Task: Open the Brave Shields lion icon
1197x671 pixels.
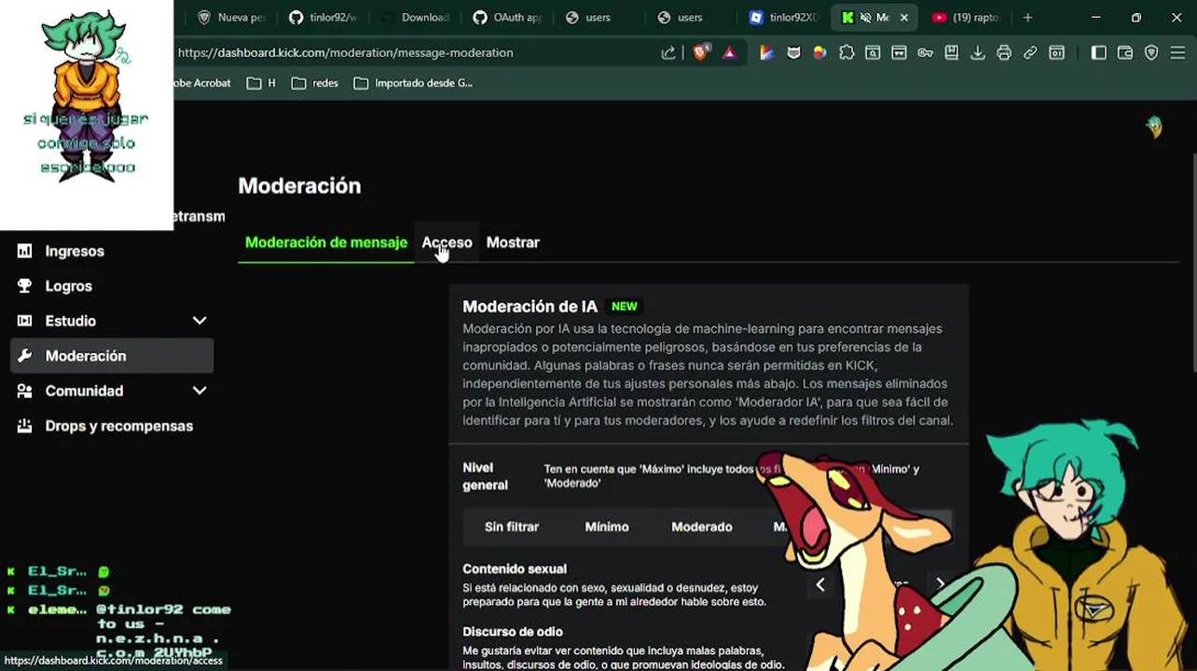Action: [x=701, y=52]
